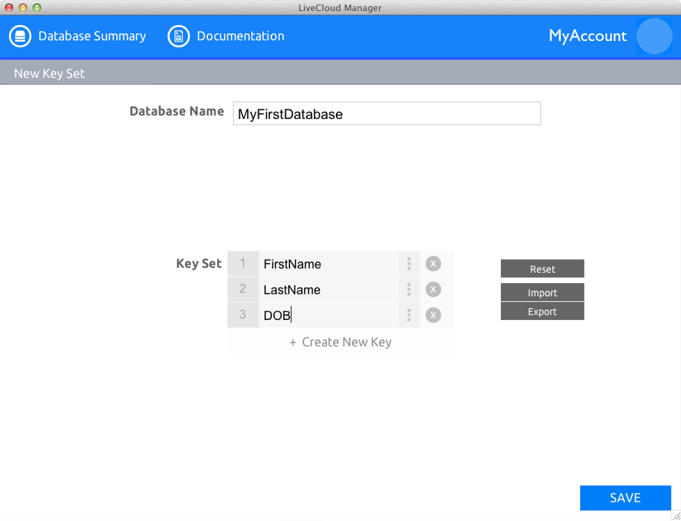Click into the LastName key field

(x=327, y=290)
